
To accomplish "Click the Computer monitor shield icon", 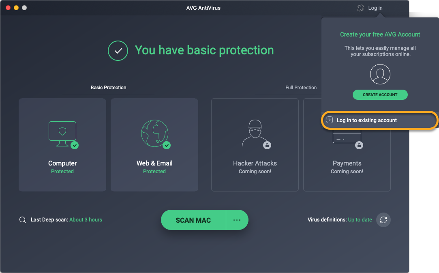I will click(x=62, y=134).
